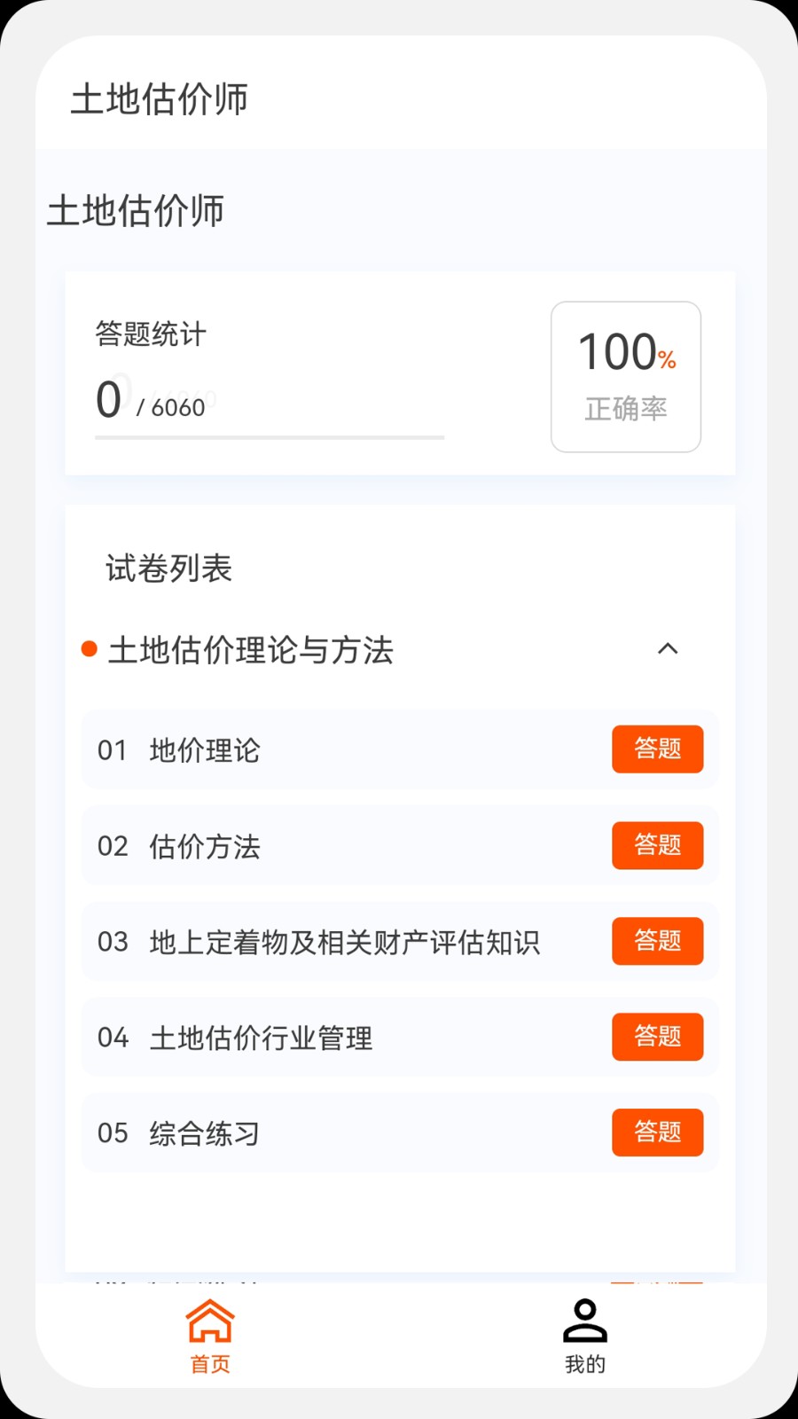Select the 01 地价理论 row title
This screenshot has height=1419, width=798.
click(205, 750)
